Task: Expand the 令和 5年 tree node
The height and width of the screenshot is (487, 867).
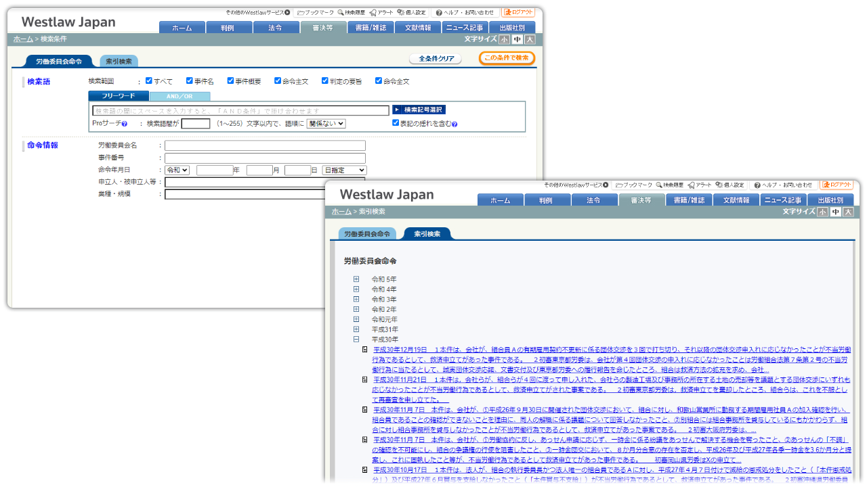Action: pos(356,279)
